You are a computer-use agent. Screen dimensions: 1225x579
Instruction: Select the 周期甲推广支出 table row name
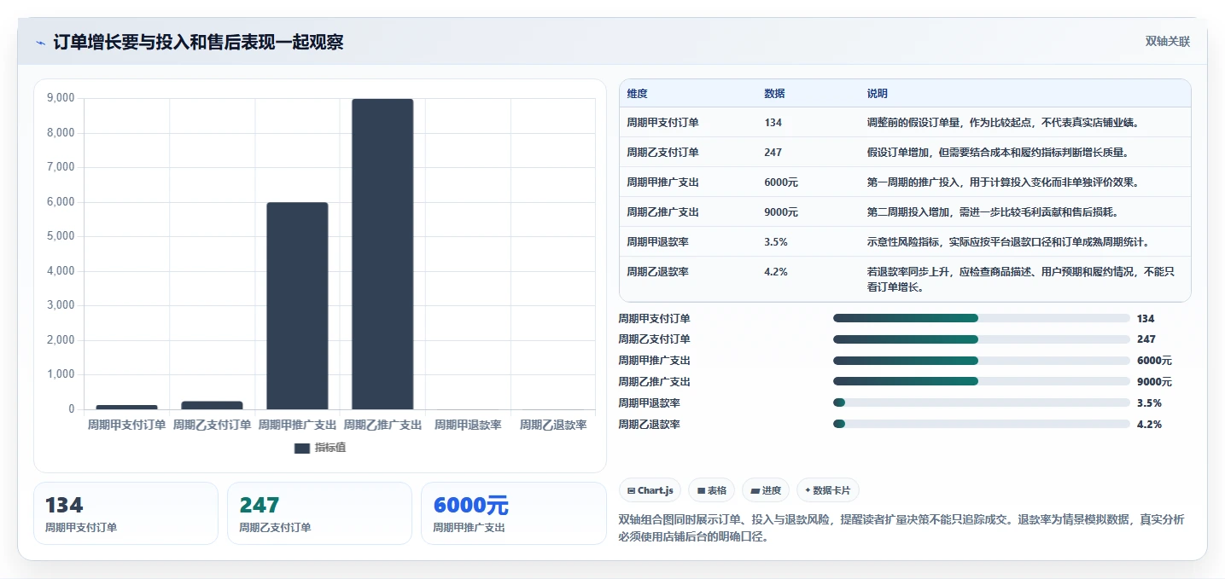click(x=662, y=182)
